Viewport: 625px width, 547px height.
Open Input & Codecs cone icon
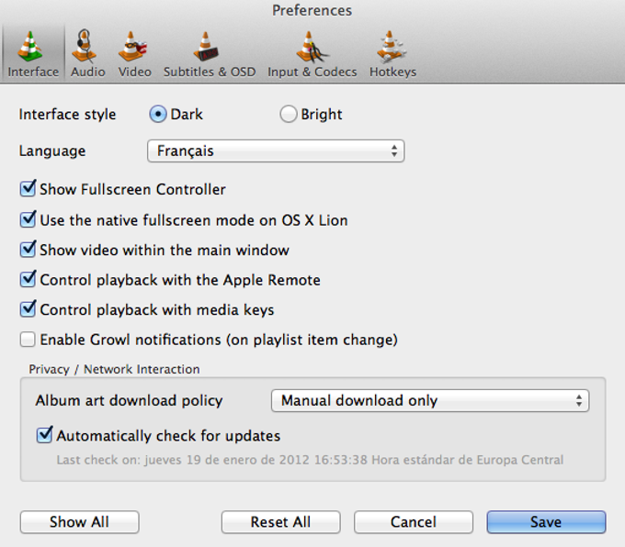[x=312, y=48]
